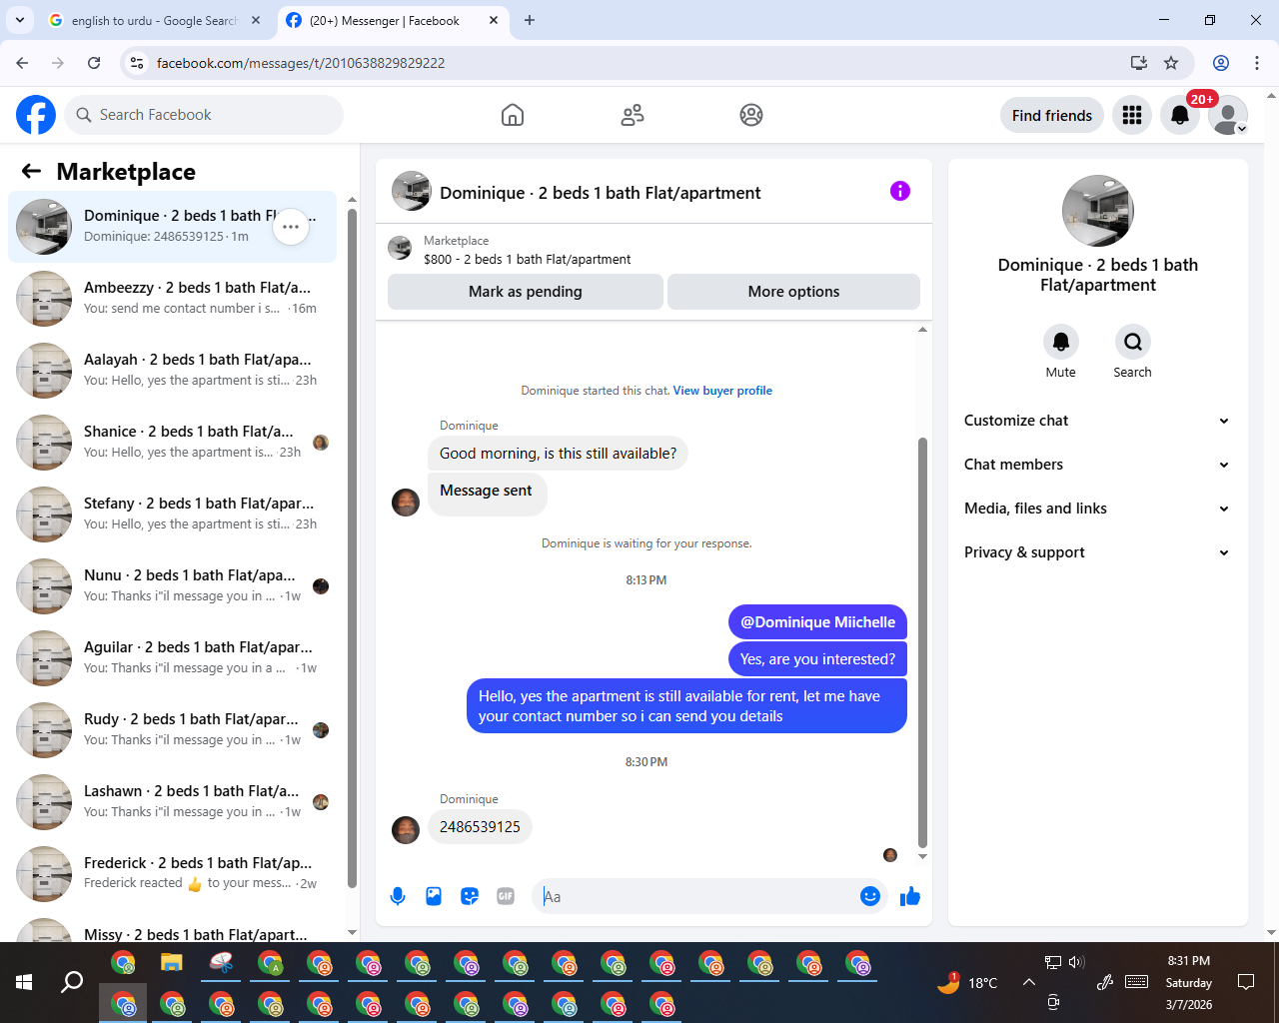1279x1023 pixels.
Task: Click the 2486539125 phone number message
Action: pyautogui.click(x=480, y=827)
